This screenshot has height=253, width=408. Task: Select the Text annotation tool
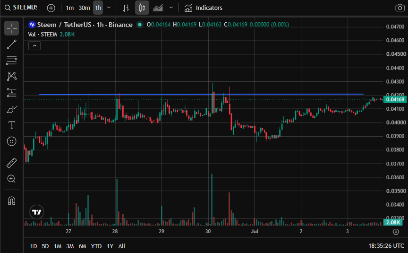11,125
